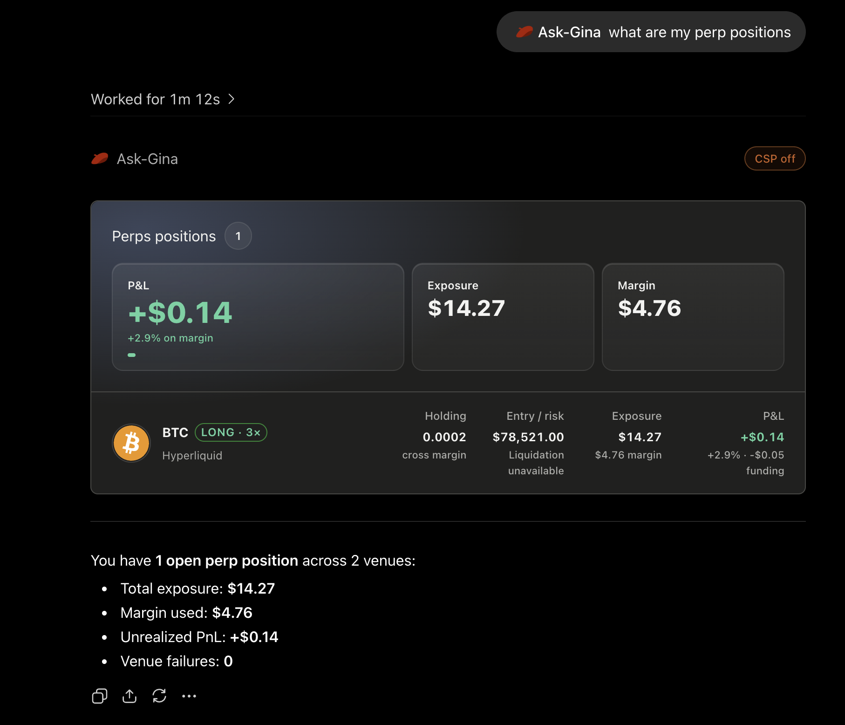Click the "Total exposure: $14.27" bullet
The width and height of the screenshot is (845, 725).
198,588
